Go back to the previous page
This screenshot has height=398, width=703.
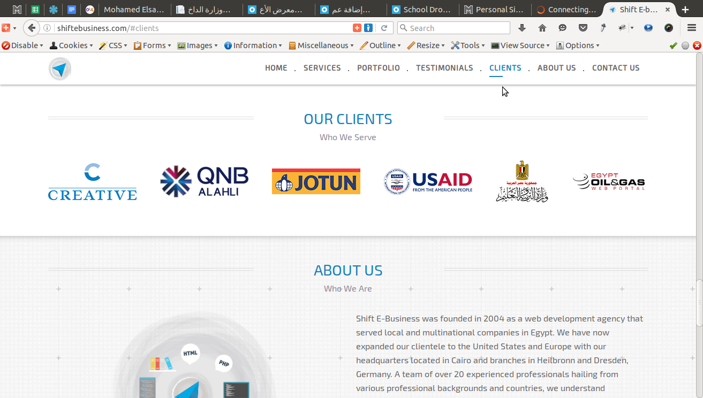click(x=32, y=28)
